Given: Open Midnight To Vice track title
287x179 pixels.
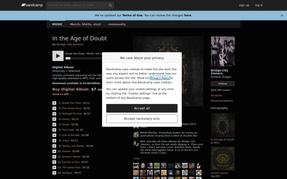Looking at the screenshot, I should [72, 114].
